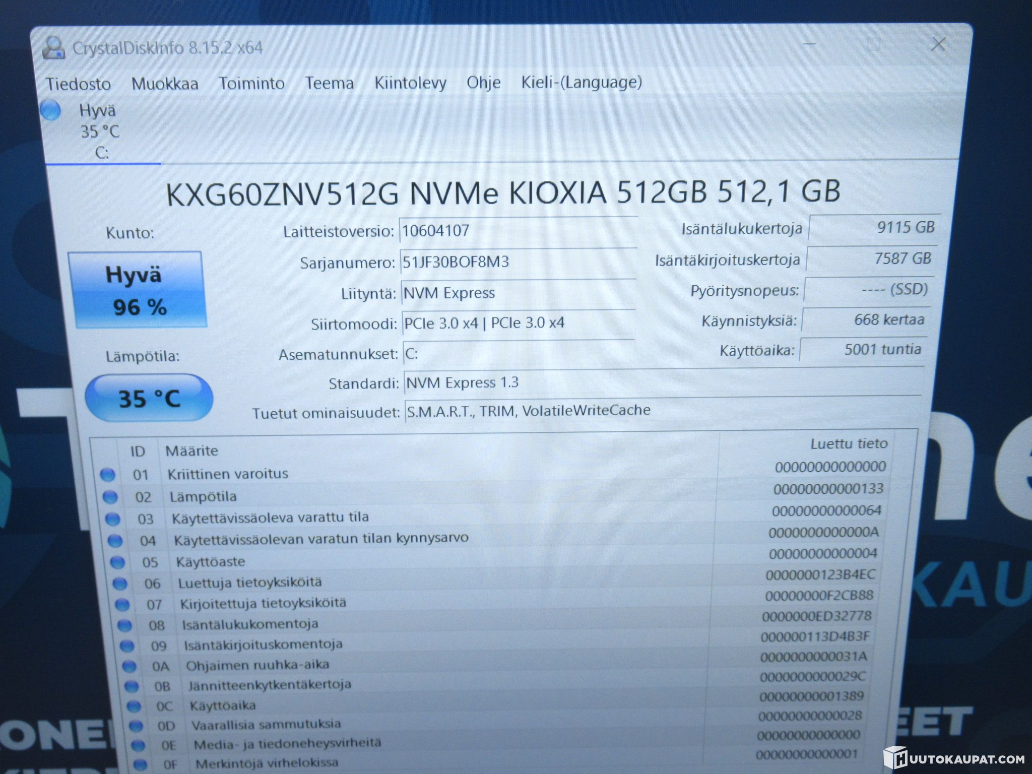Click the Asematunnukset field C:
This screenshot has width=1032, height=774.
point(518,353)
